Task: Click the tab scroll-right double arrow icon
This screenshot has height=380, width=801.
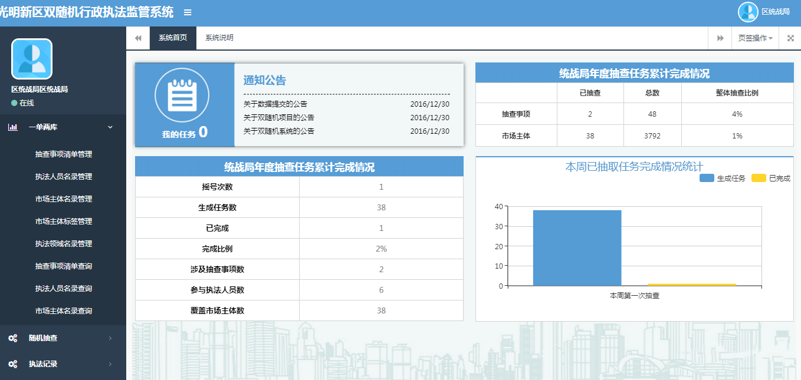Action: [720, 38]
